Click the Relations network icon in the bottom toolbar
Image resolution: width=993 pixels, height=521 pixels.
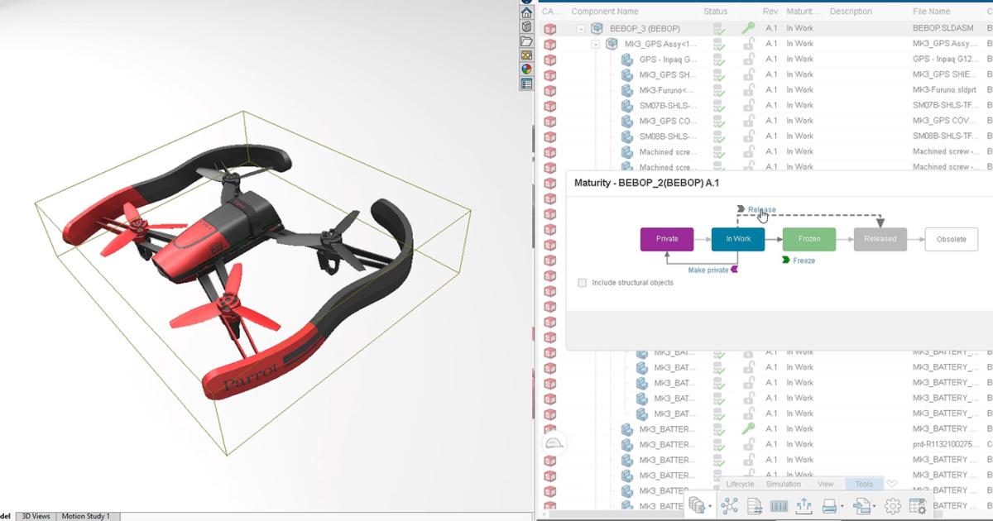pyautogui.click(x=729, y=506)
